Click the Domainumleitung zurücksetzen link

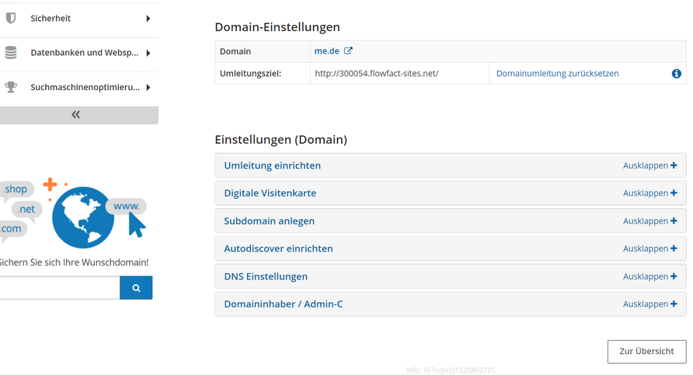click(557, 74)
